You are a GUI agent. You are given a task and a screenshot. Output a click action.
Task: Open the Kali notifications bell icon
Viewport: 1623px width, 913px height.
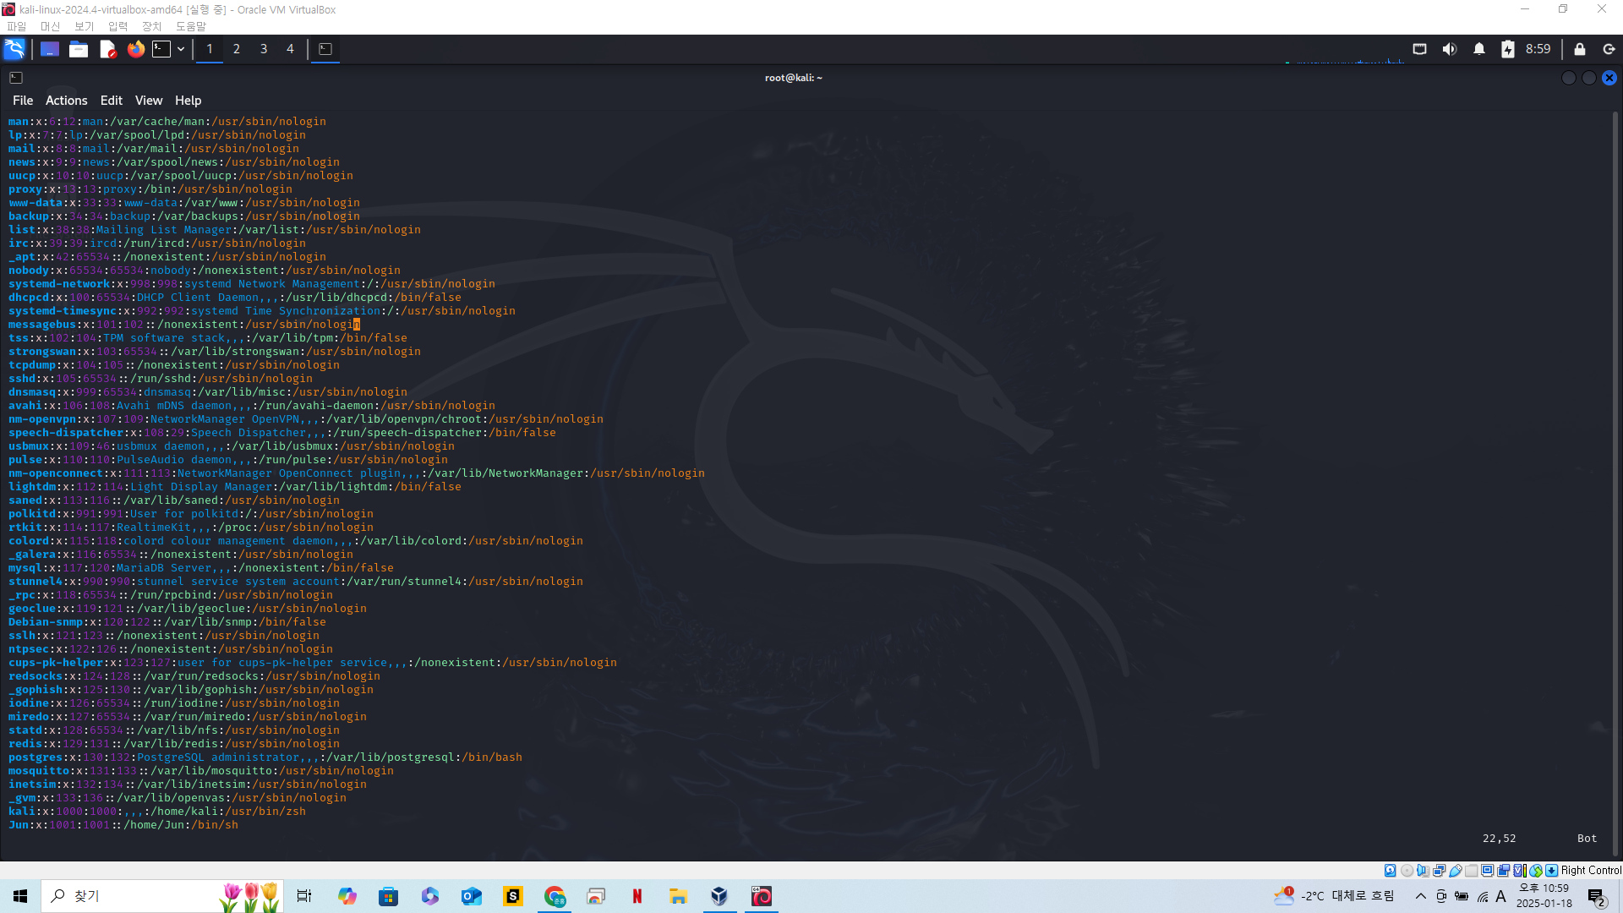click(x=1478, y=49)
